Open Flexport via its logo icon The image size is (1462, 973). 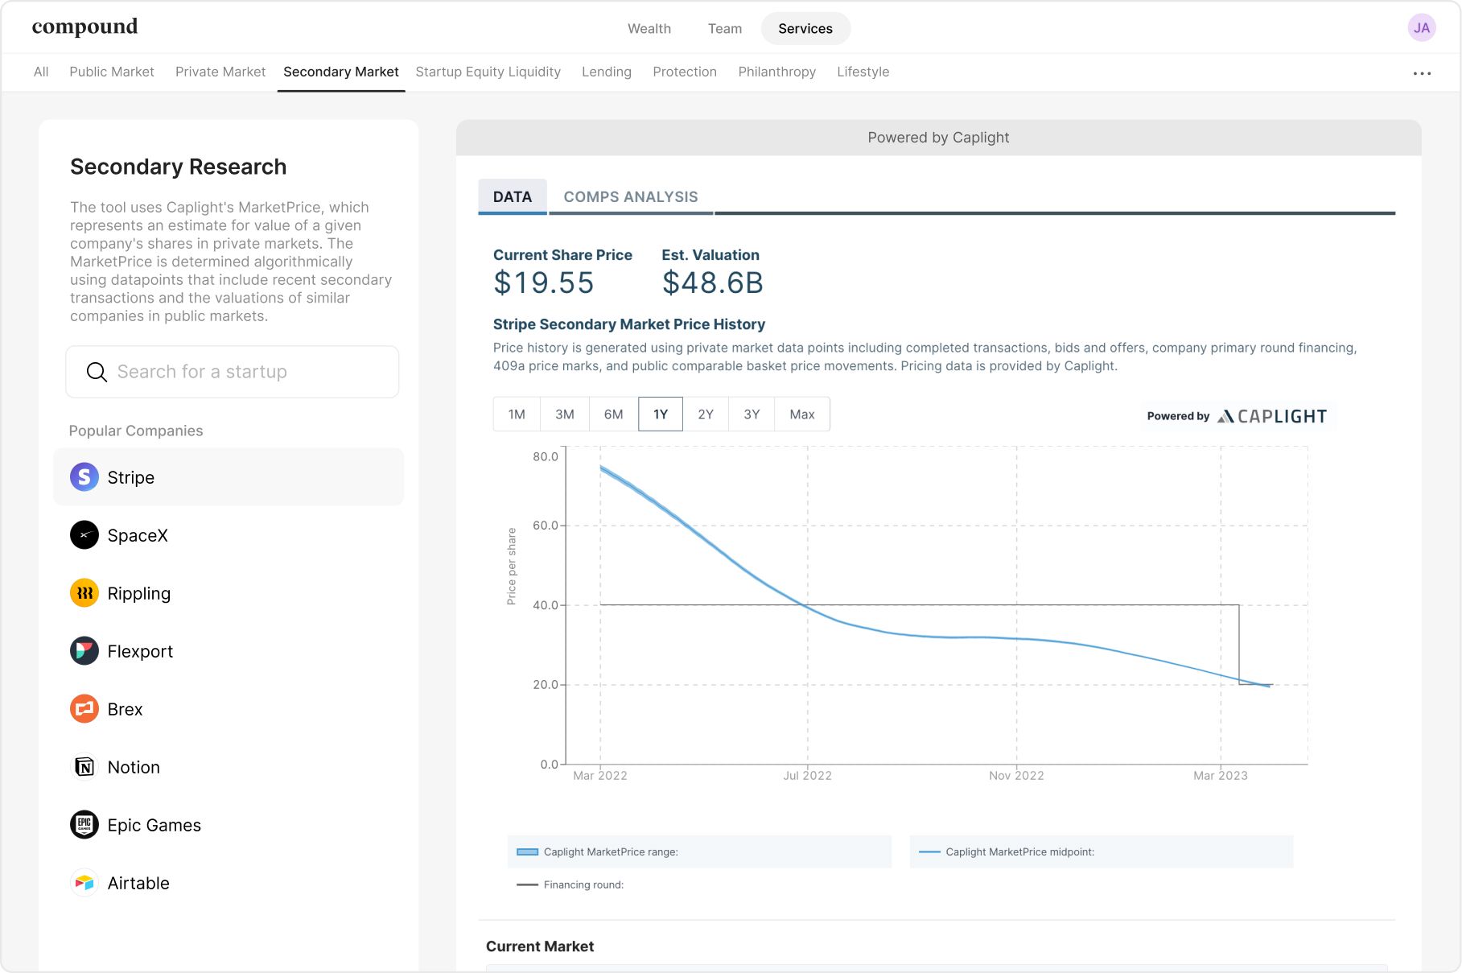(x=84, y=651)
